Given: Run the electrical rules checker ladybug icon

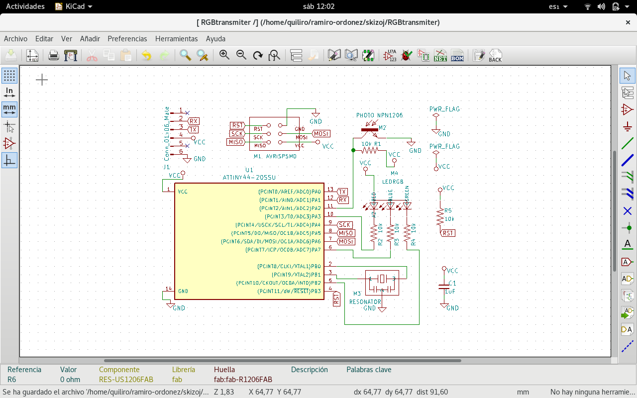Looking at the screenshot, I should (407, 55).
